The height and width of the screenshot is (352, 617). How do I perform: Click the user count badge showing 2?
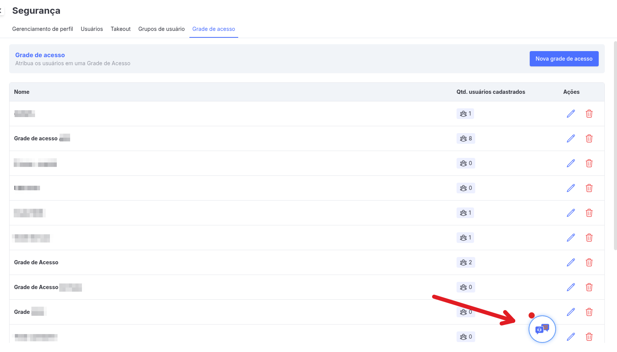tap(466, 262)
